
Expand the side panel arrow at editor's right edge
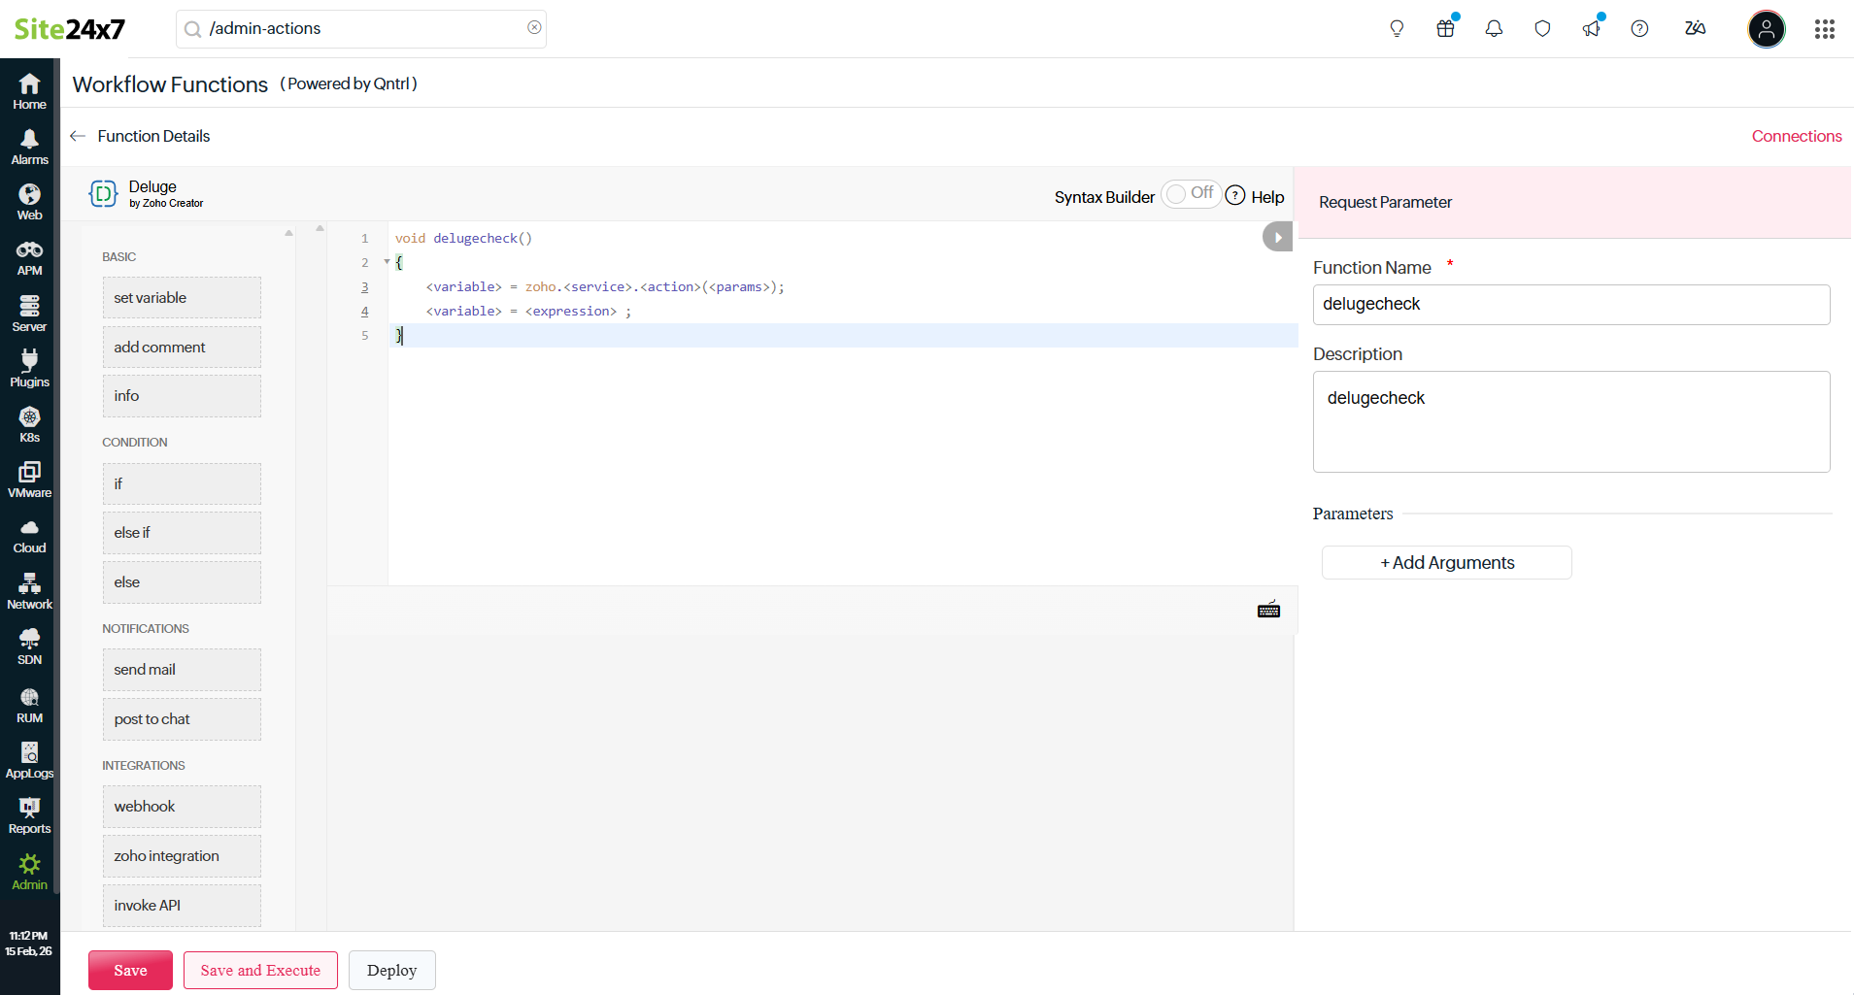(x=1277, y=237)
